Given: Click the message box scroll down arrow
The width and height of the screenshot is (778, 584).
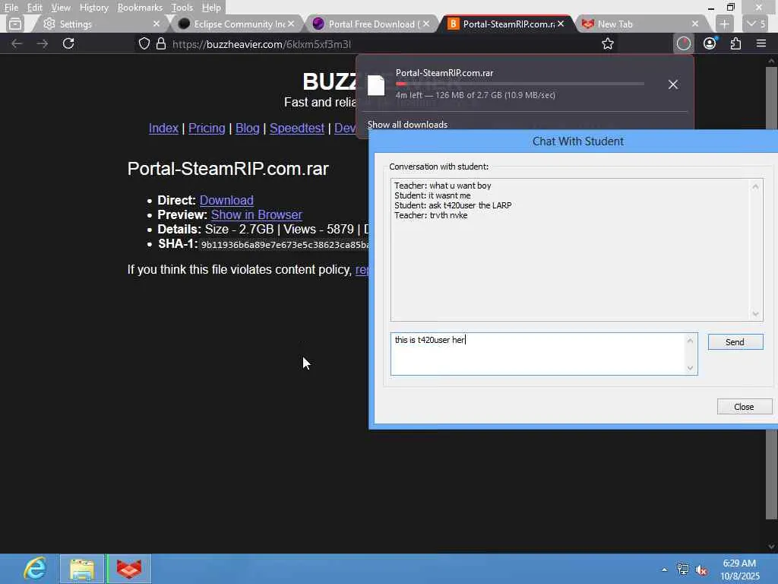Looking at the screenshot, I should [690, 368].
